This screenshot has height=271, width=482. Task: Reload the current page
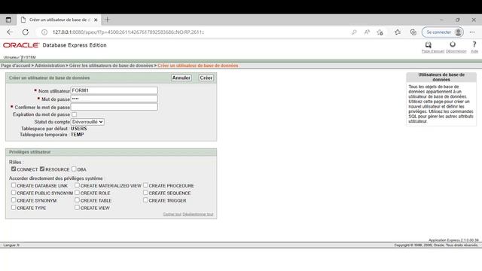click(x=26, y=32)
